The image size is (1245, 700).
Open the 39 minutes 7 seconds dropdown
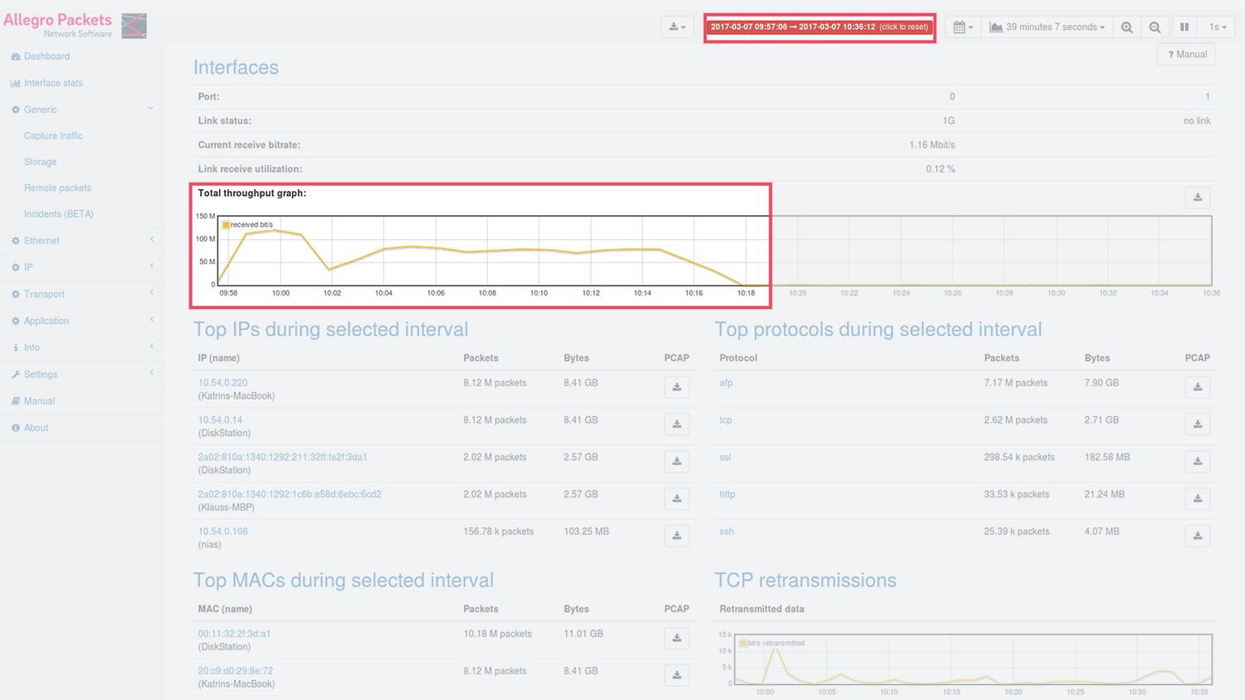click(1047, 27)
